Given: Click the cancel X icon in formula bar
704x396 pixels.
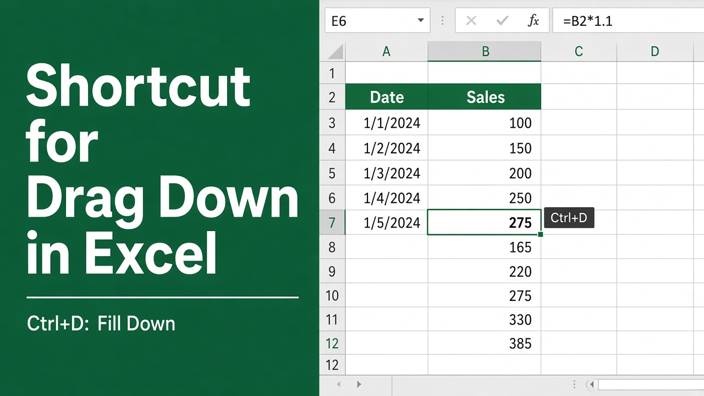Looking at the screenshot, I should pyautogui.click(x=471, y=21).
